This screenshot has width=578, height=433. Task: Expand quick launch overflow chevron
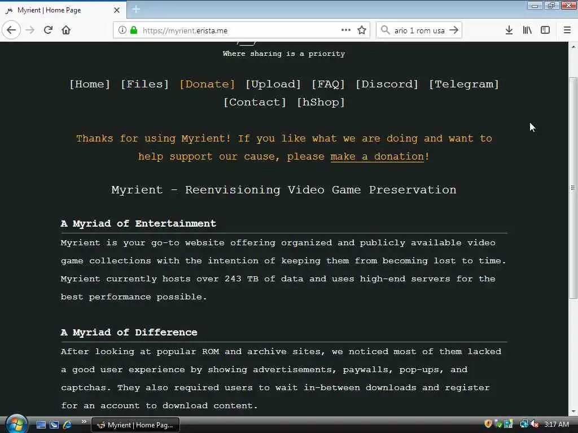coord(84,422)
